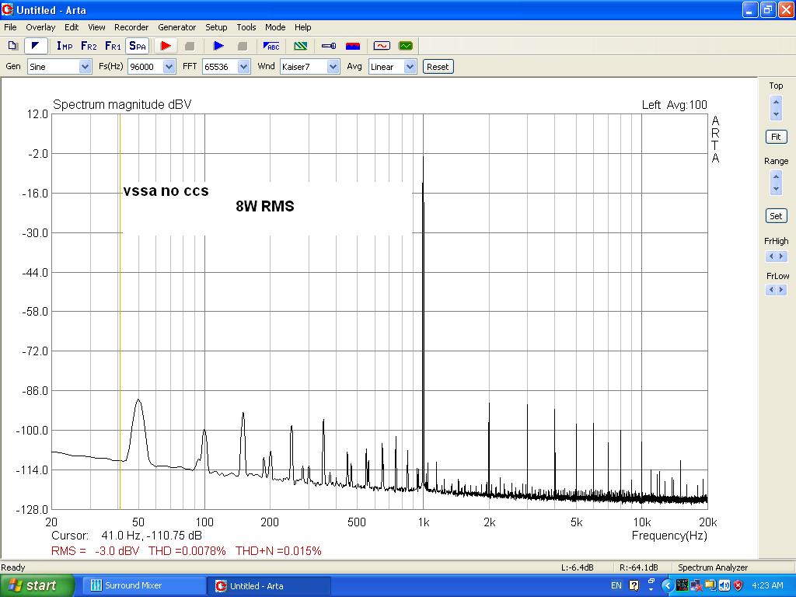
Task: Stop the generator with second gray square
Action: pos(243,46)
